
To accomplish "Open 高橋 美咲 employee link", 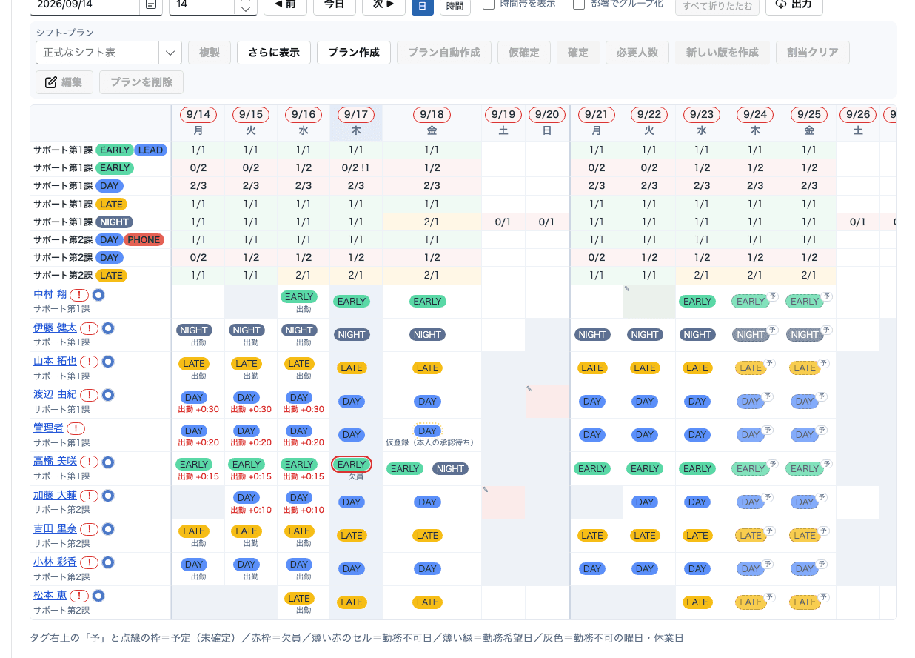I will 55,461.
